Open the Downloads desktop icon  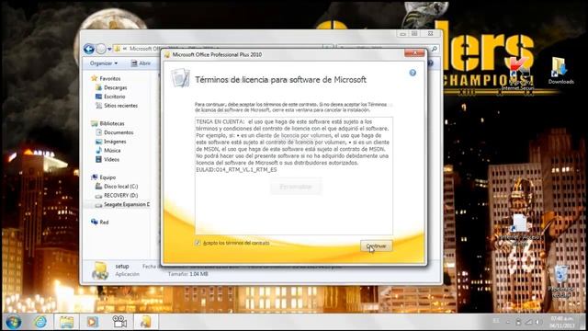tap(561, 71)
